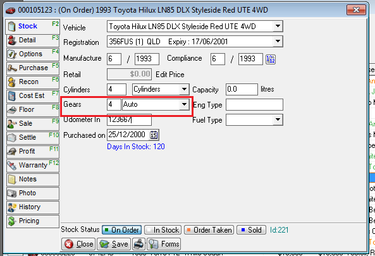375x256 pixels.
Task: Click the Id:221 label
Action: [x=279, y=230]
